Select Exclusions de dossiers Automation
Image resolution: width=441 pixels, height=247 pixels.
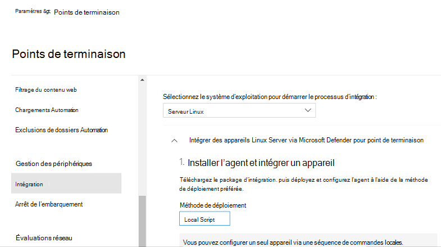click(x=61, y=130)
